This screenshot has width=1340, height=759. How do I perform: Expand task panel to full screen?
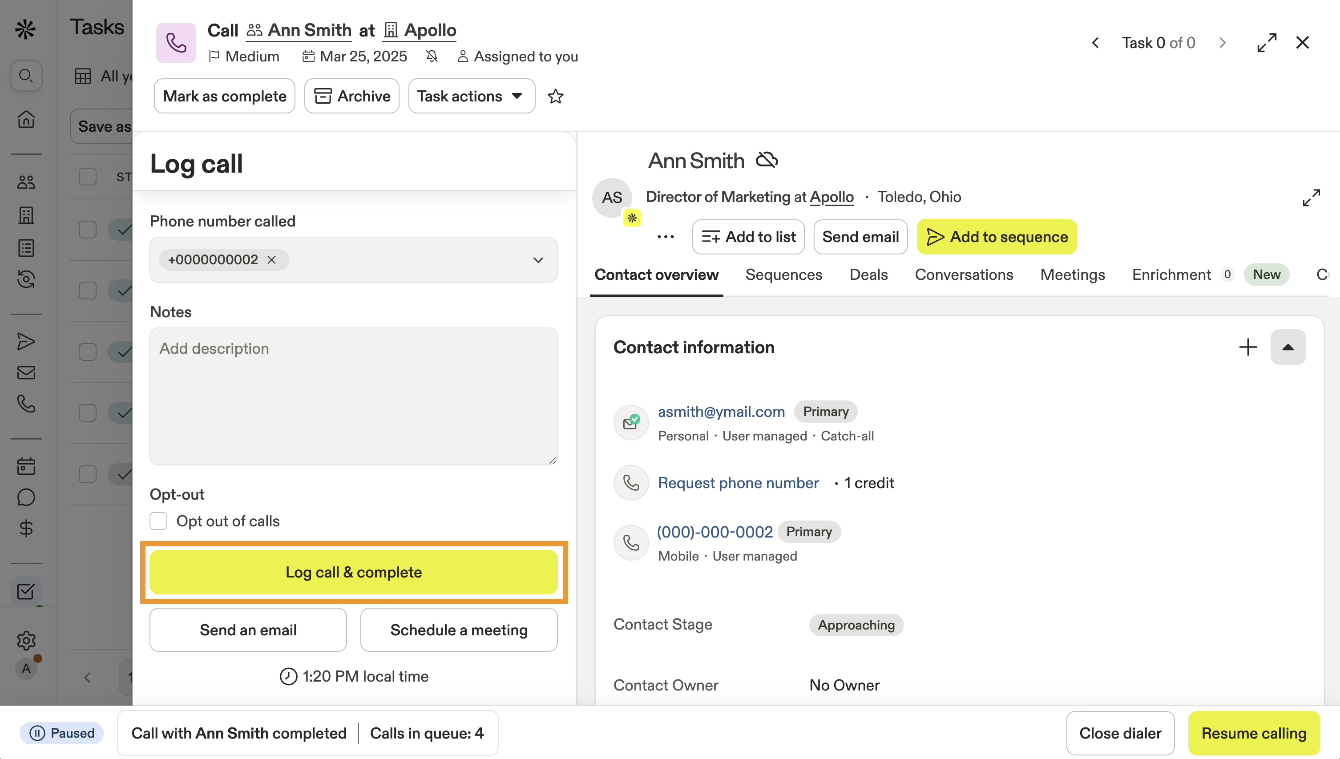tap(1267, 43)
